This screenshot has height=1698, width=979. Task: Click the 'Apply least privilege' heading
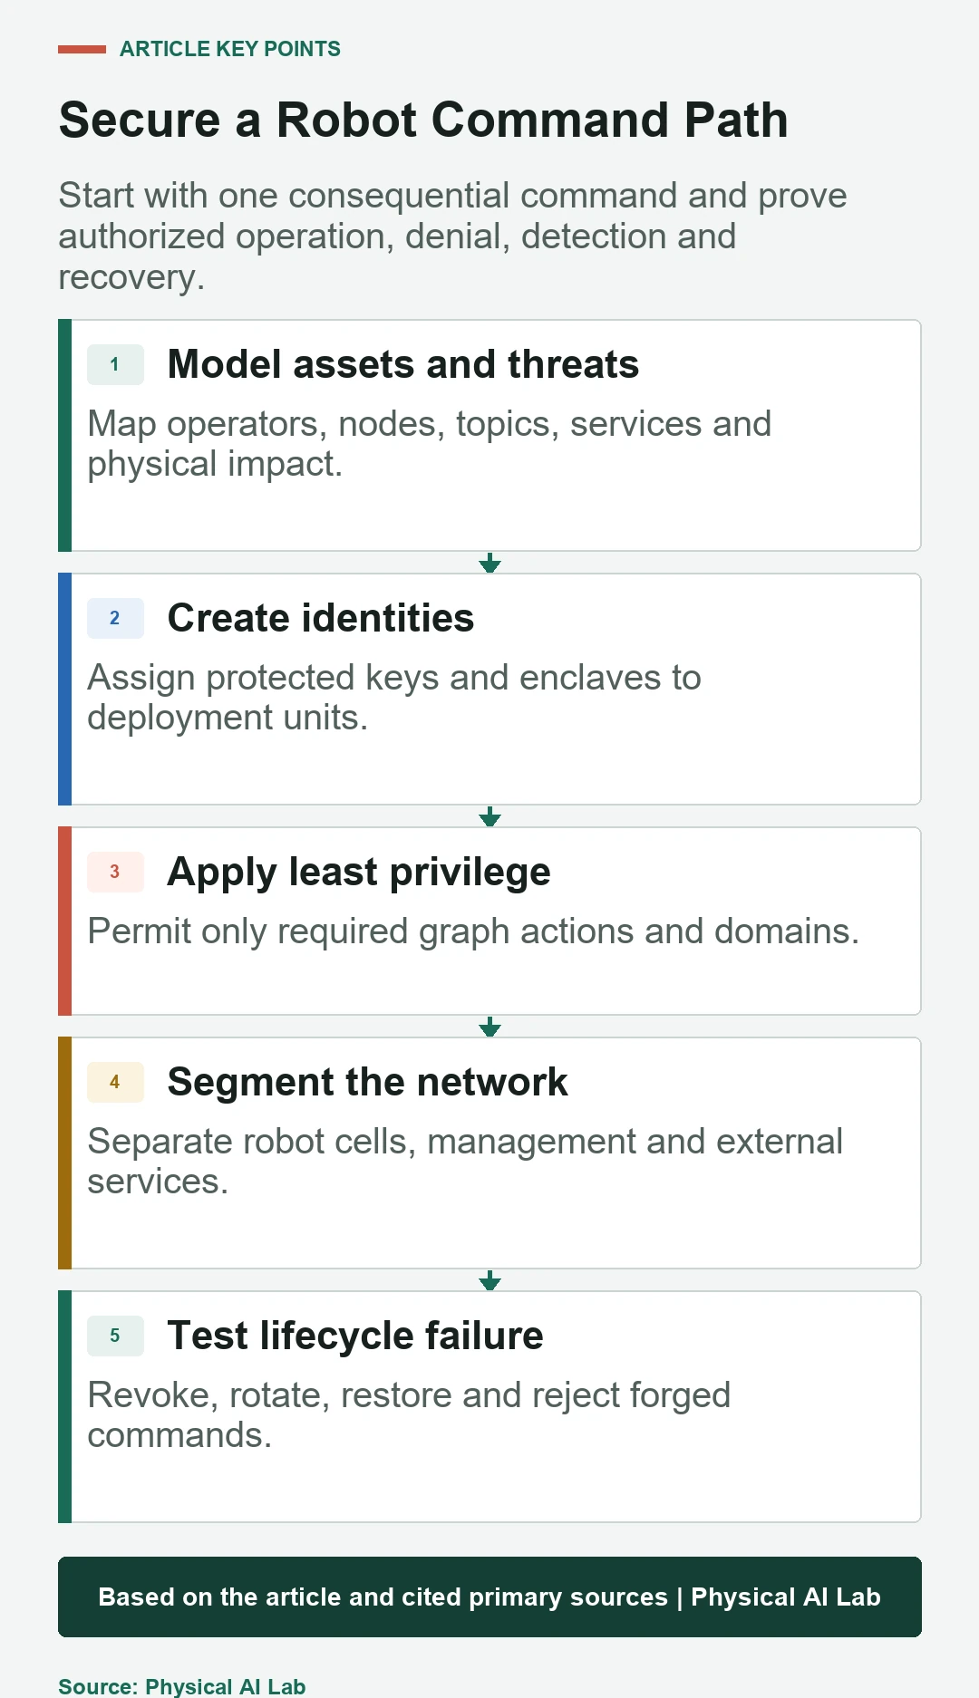359,872
